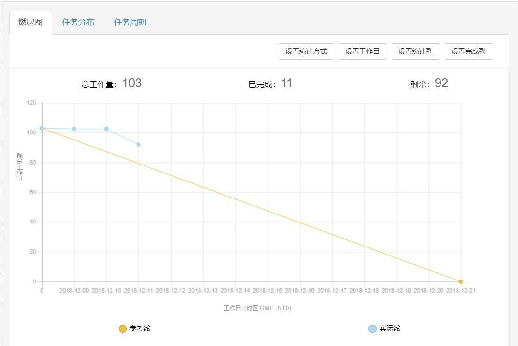Select the reference line endpoint at 2018-12-21
This screenshot has height=346, width=518.
click(461, 281)
